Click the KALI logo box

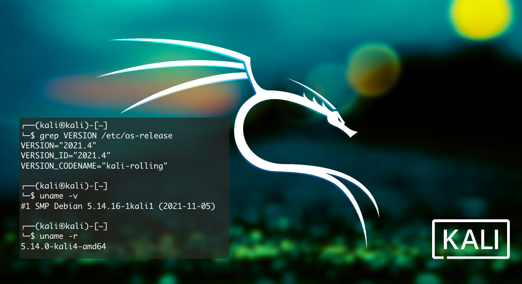click(x=471, y=239)
